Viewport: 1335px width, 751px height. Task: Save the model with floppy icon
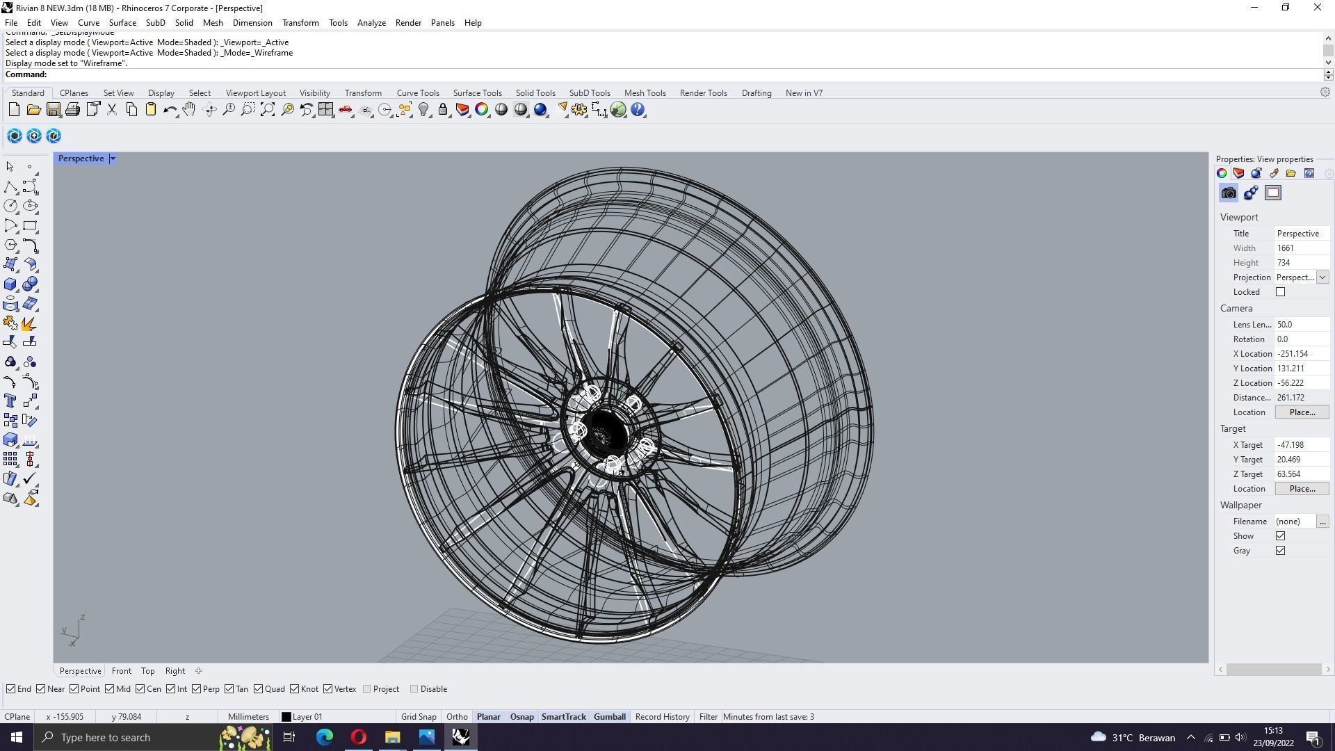point(53,110)
